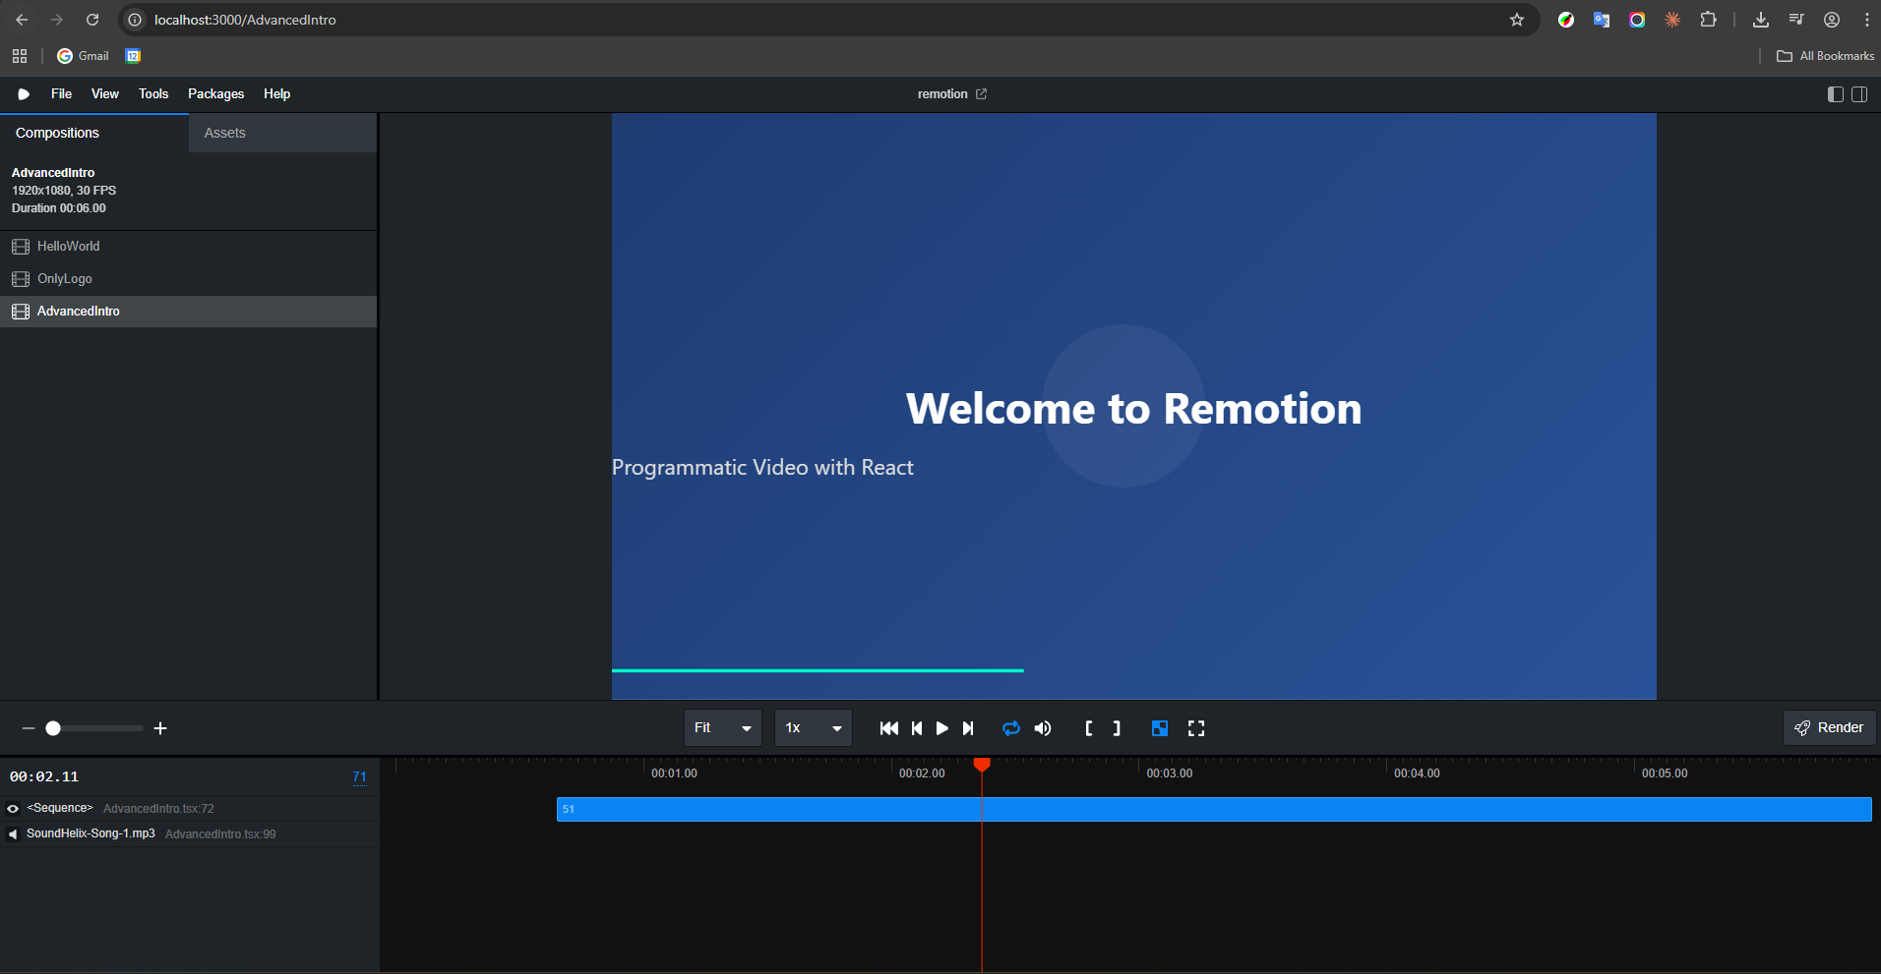The width and height of the screenshot is (1881, 974).
Task: Mark the out point bracket
Action: tap(1117, 728)
